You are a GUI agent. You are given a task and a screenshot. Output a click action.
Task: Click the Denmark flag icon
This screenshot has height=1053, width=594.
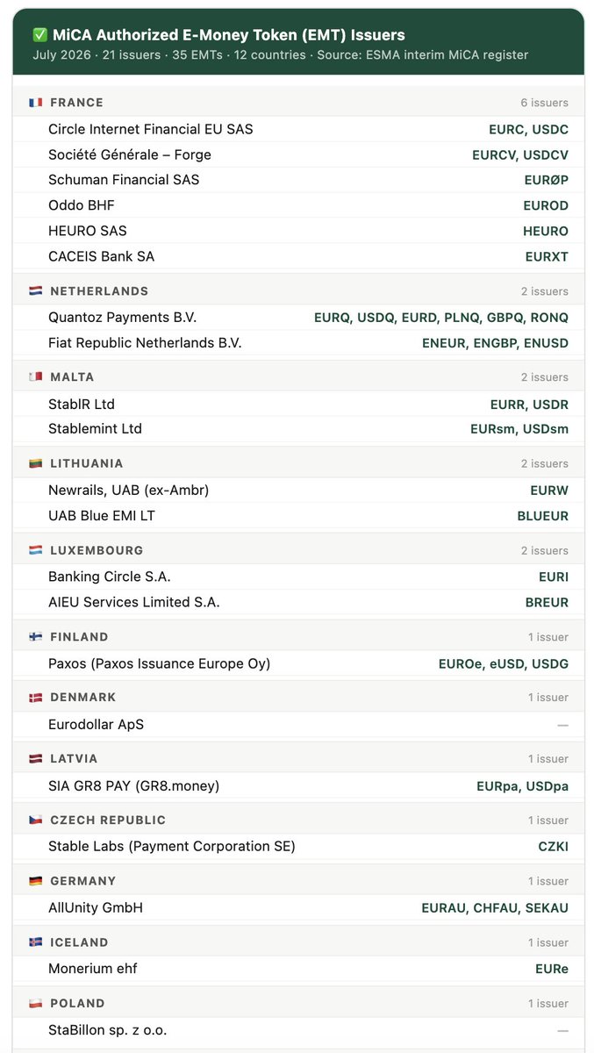point(35,698)
